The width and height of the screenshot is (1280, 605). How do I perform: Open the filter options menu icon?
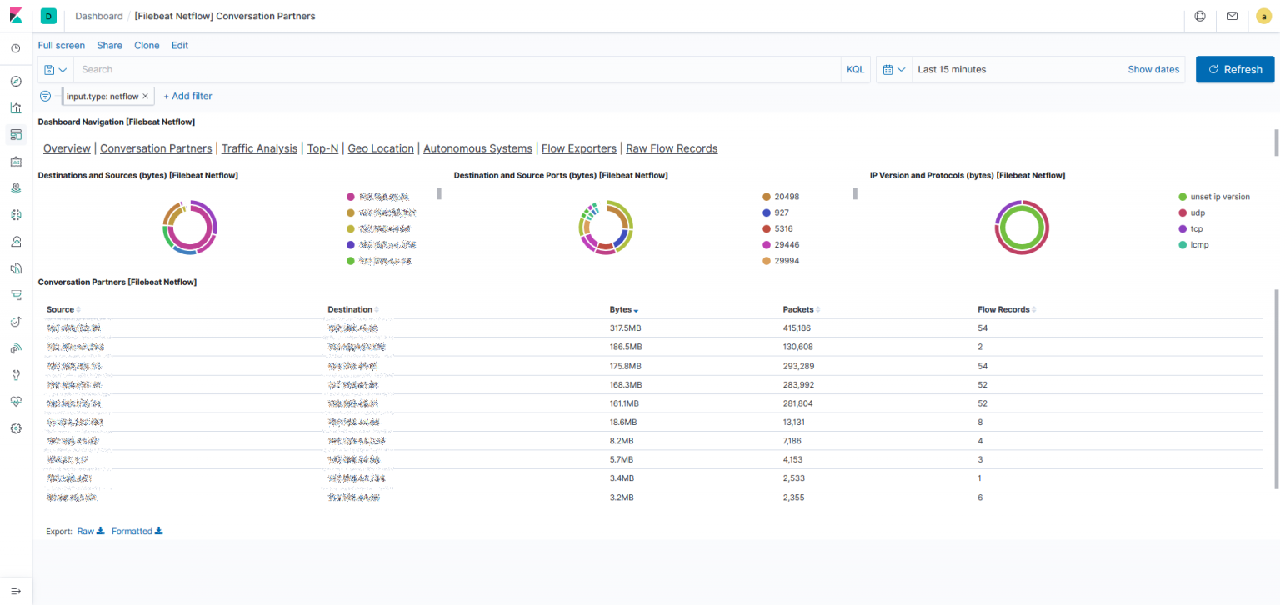click(x=46, y=97)
